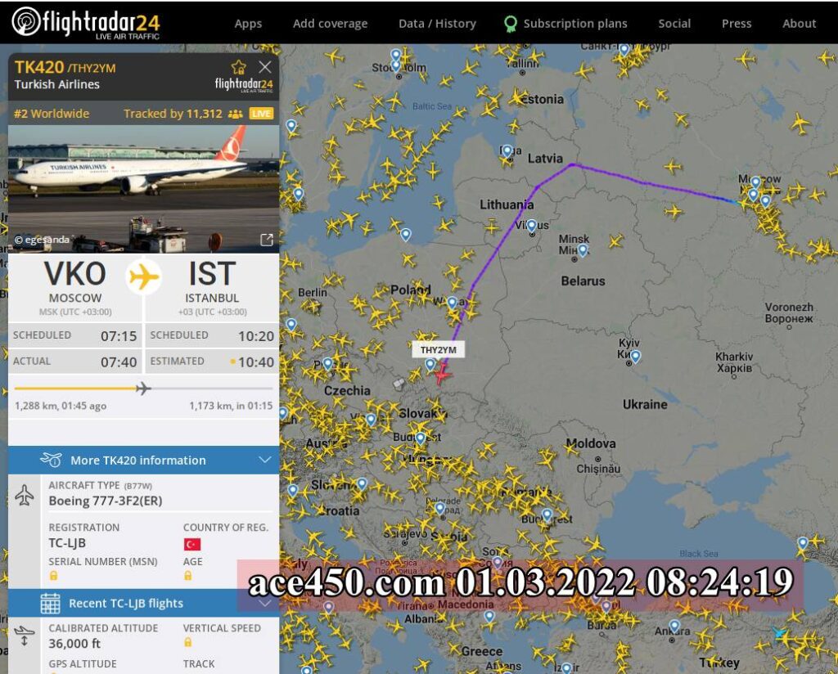Click the red selected aircraft on map
This screenshot has height=674, width=838.
click(x=442, y=375)
